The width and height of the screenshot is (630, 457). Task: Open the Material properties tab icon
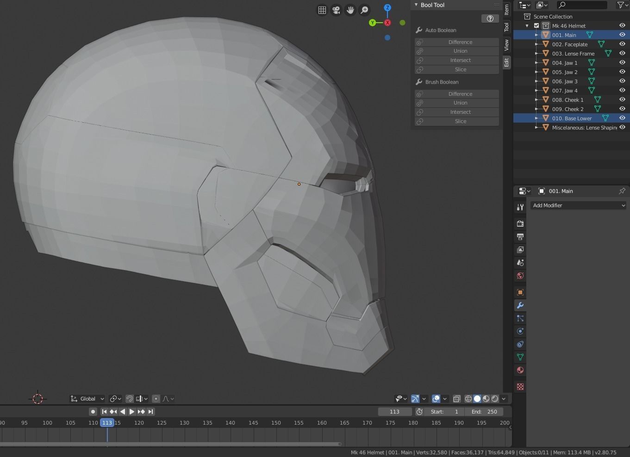pos(520,370)
